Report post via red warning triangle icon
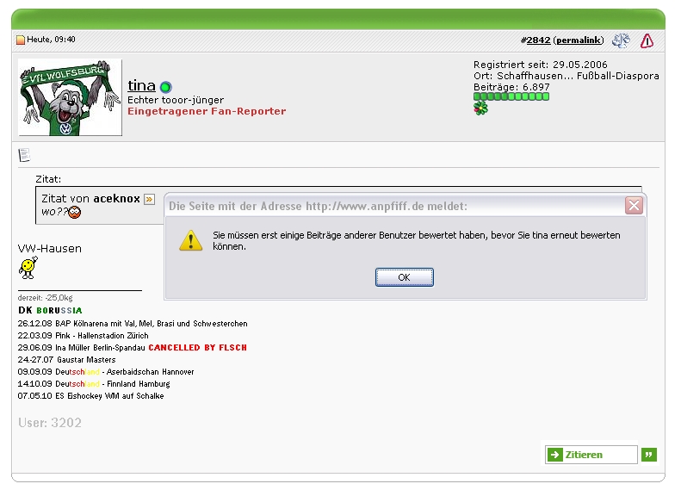The image size is (681, 490). click(646, 40)
